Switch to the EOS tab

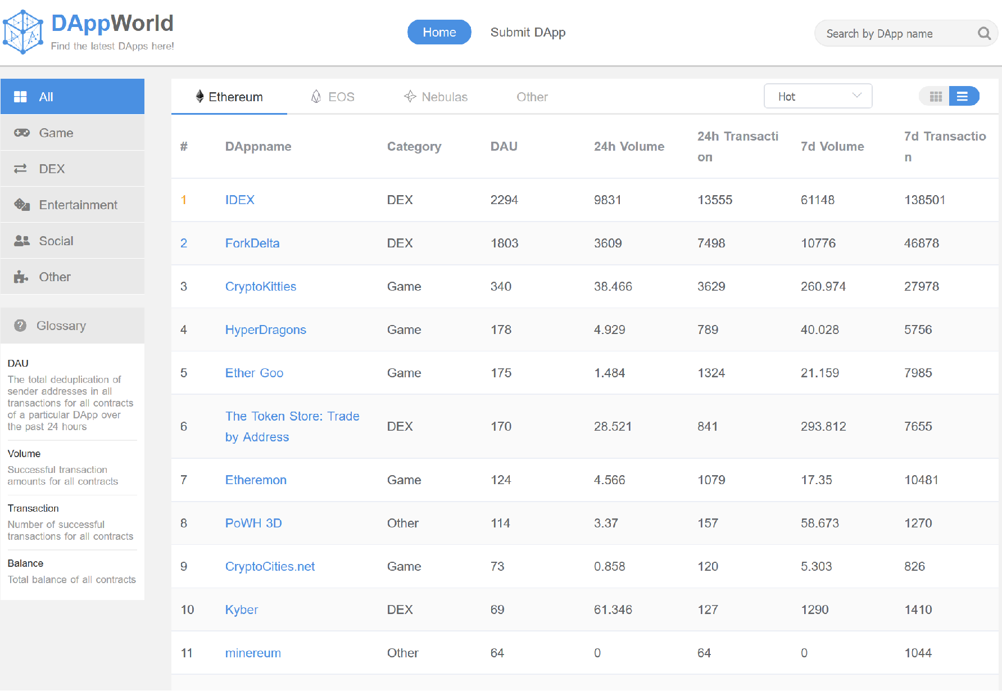click(x=333, y=97)
